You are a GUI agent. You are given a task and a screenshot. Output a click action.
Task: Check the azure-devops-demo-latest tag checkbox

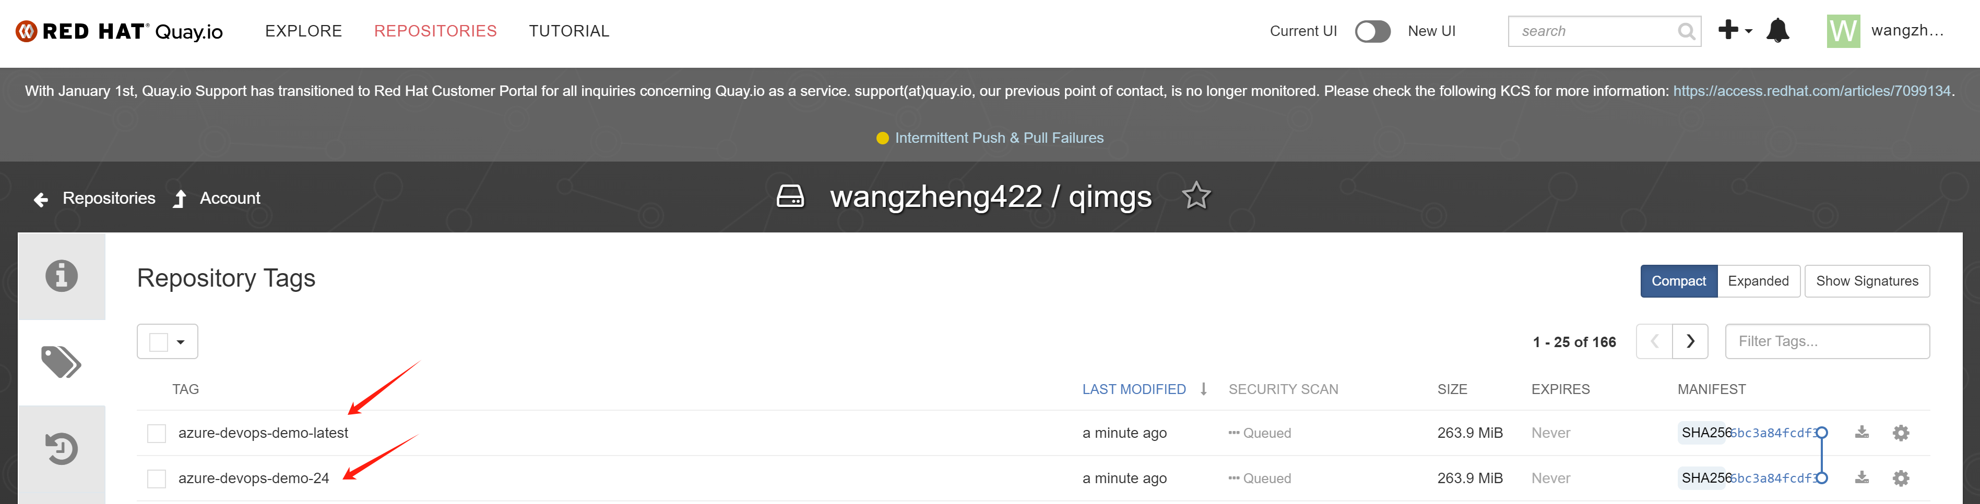[x=157, y=434]
